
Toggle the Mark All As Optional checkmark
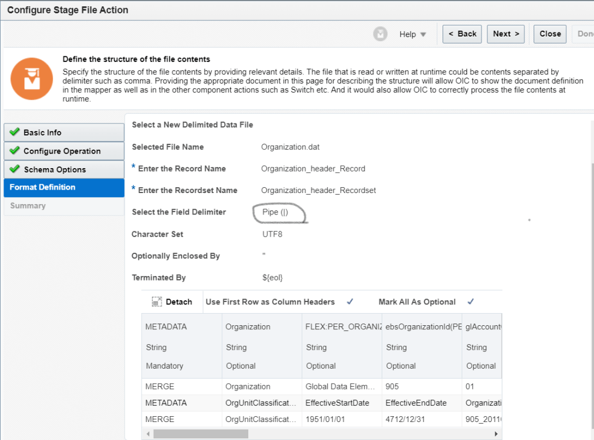(x=470, y=301)
